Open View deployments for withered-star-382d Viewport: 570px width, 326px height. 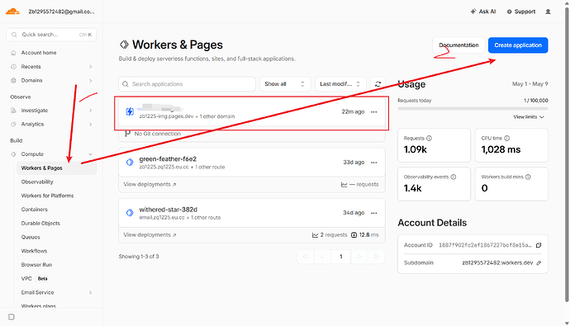(x=150, y=235)
